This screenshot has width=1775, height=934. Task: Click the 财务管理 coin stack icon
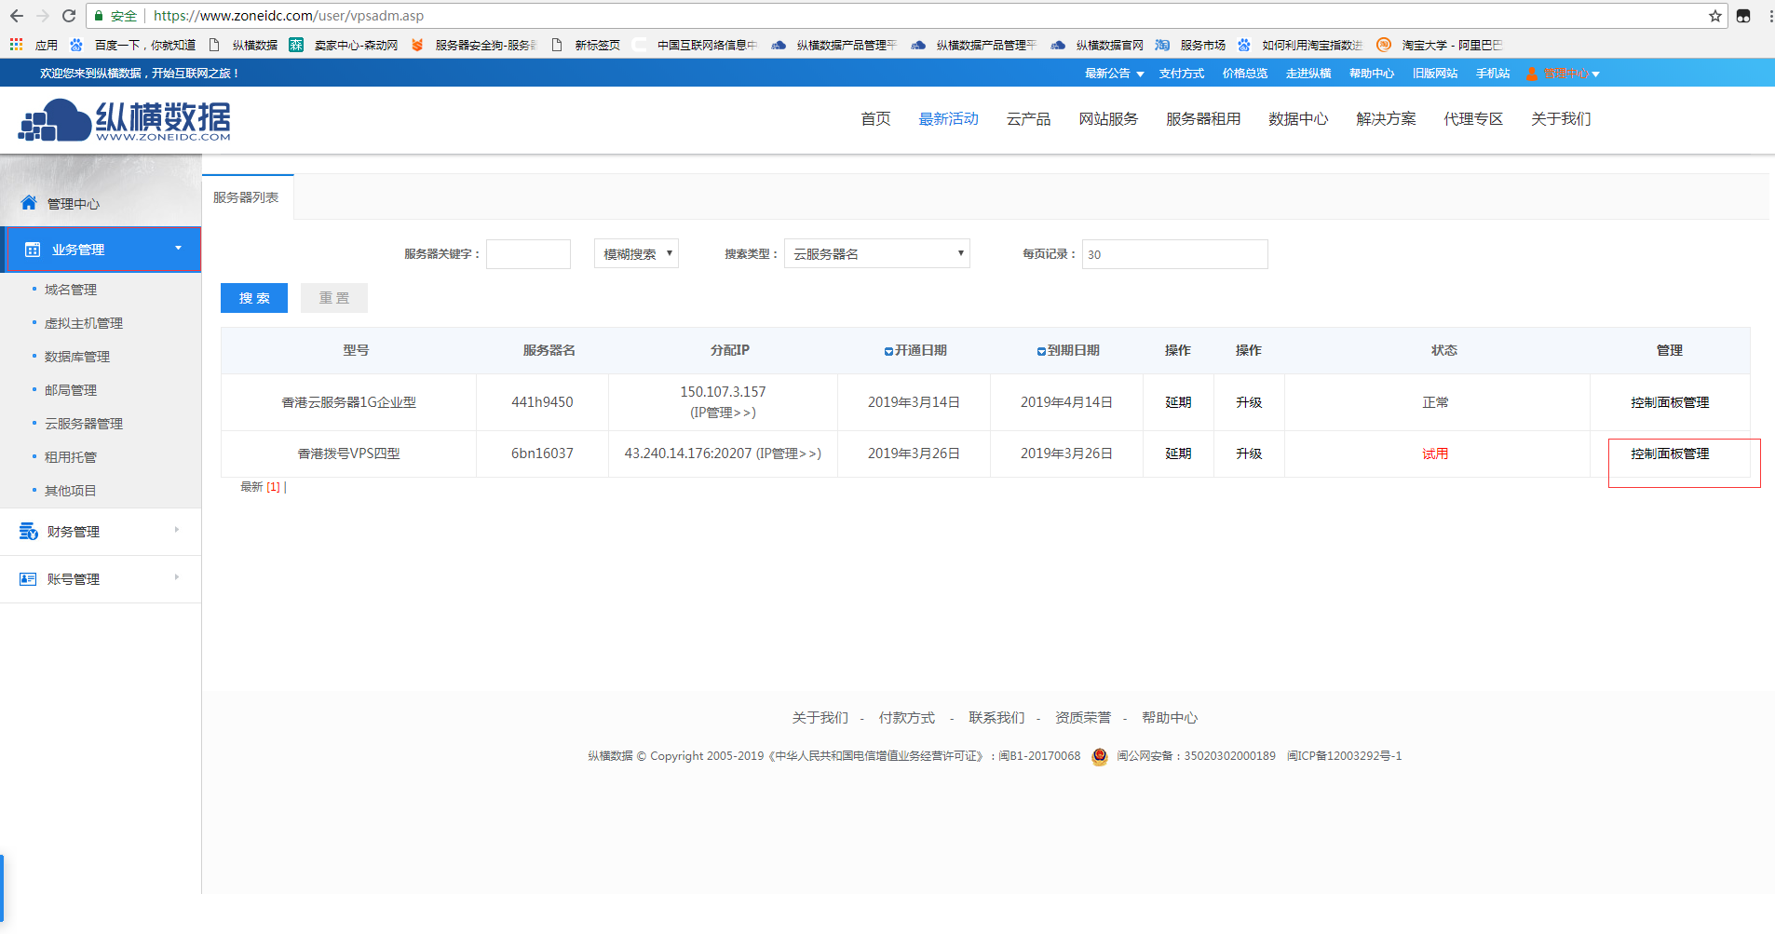click(x=29, y=532)
